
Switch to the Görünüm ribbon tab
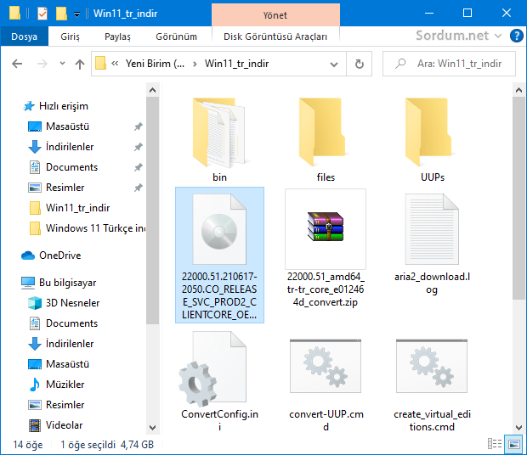click(x=176, y=37)
